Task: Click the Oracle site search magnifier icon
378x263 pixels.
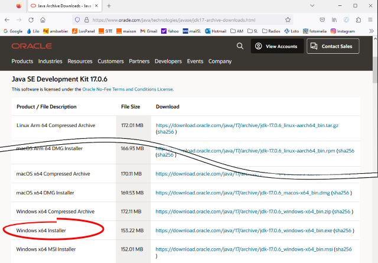Action: pos(240,46)
